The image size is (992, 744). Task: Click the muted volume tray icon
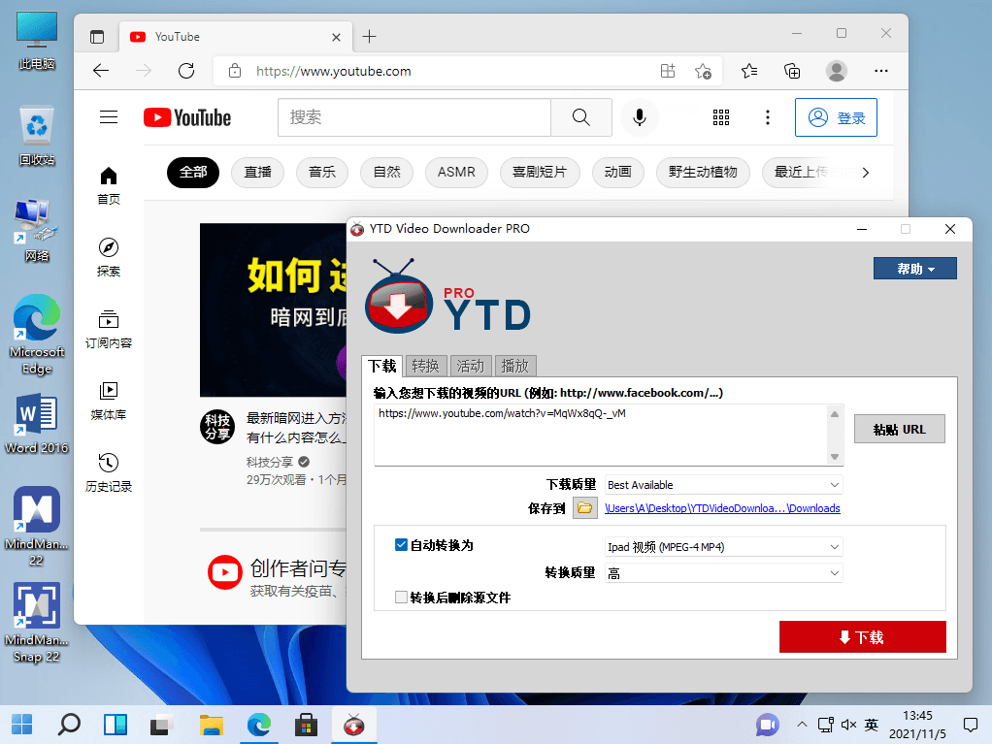click(x=849, y=725)
